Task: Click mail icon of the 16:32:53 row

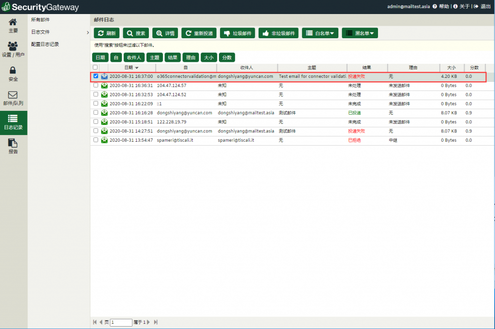Action: point(104,95)
